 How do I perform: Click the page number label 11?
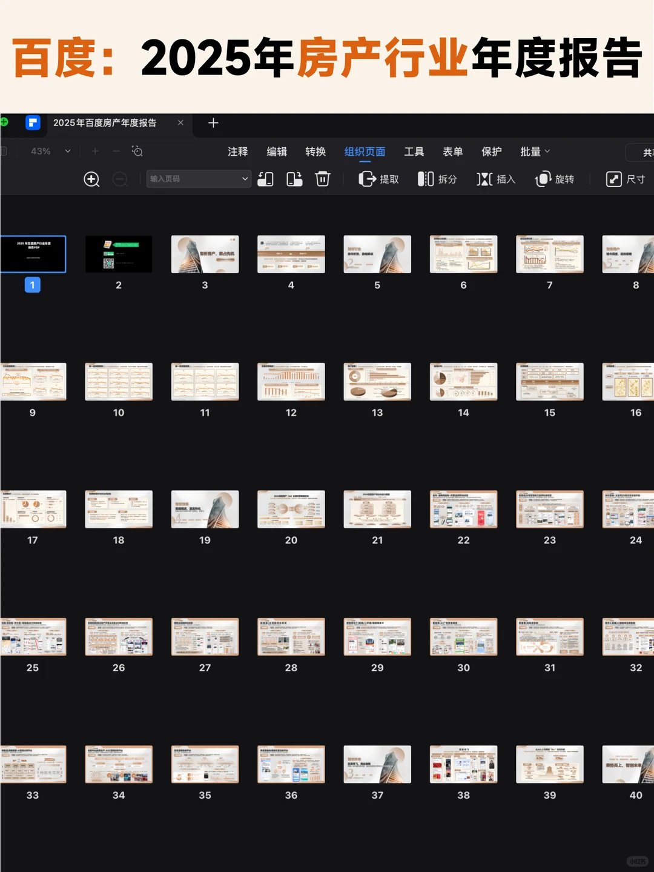(205, 413)
